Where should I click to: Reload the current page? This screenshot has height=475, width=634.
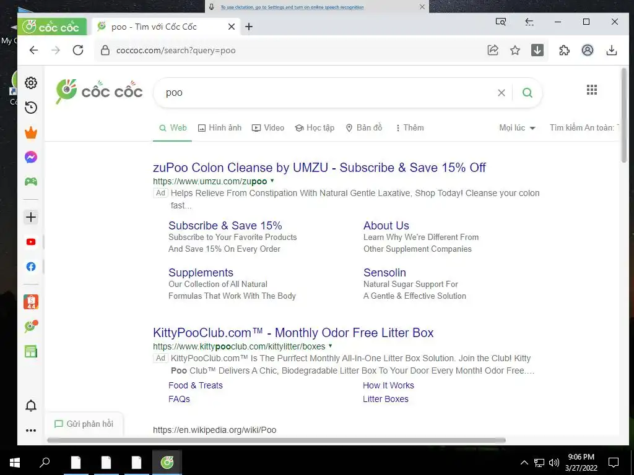[78, 50]
